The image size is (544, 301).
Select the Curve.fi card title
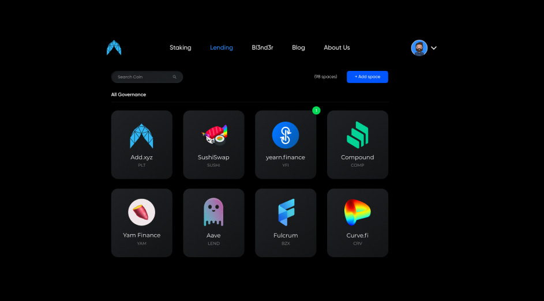click(357, 235)
